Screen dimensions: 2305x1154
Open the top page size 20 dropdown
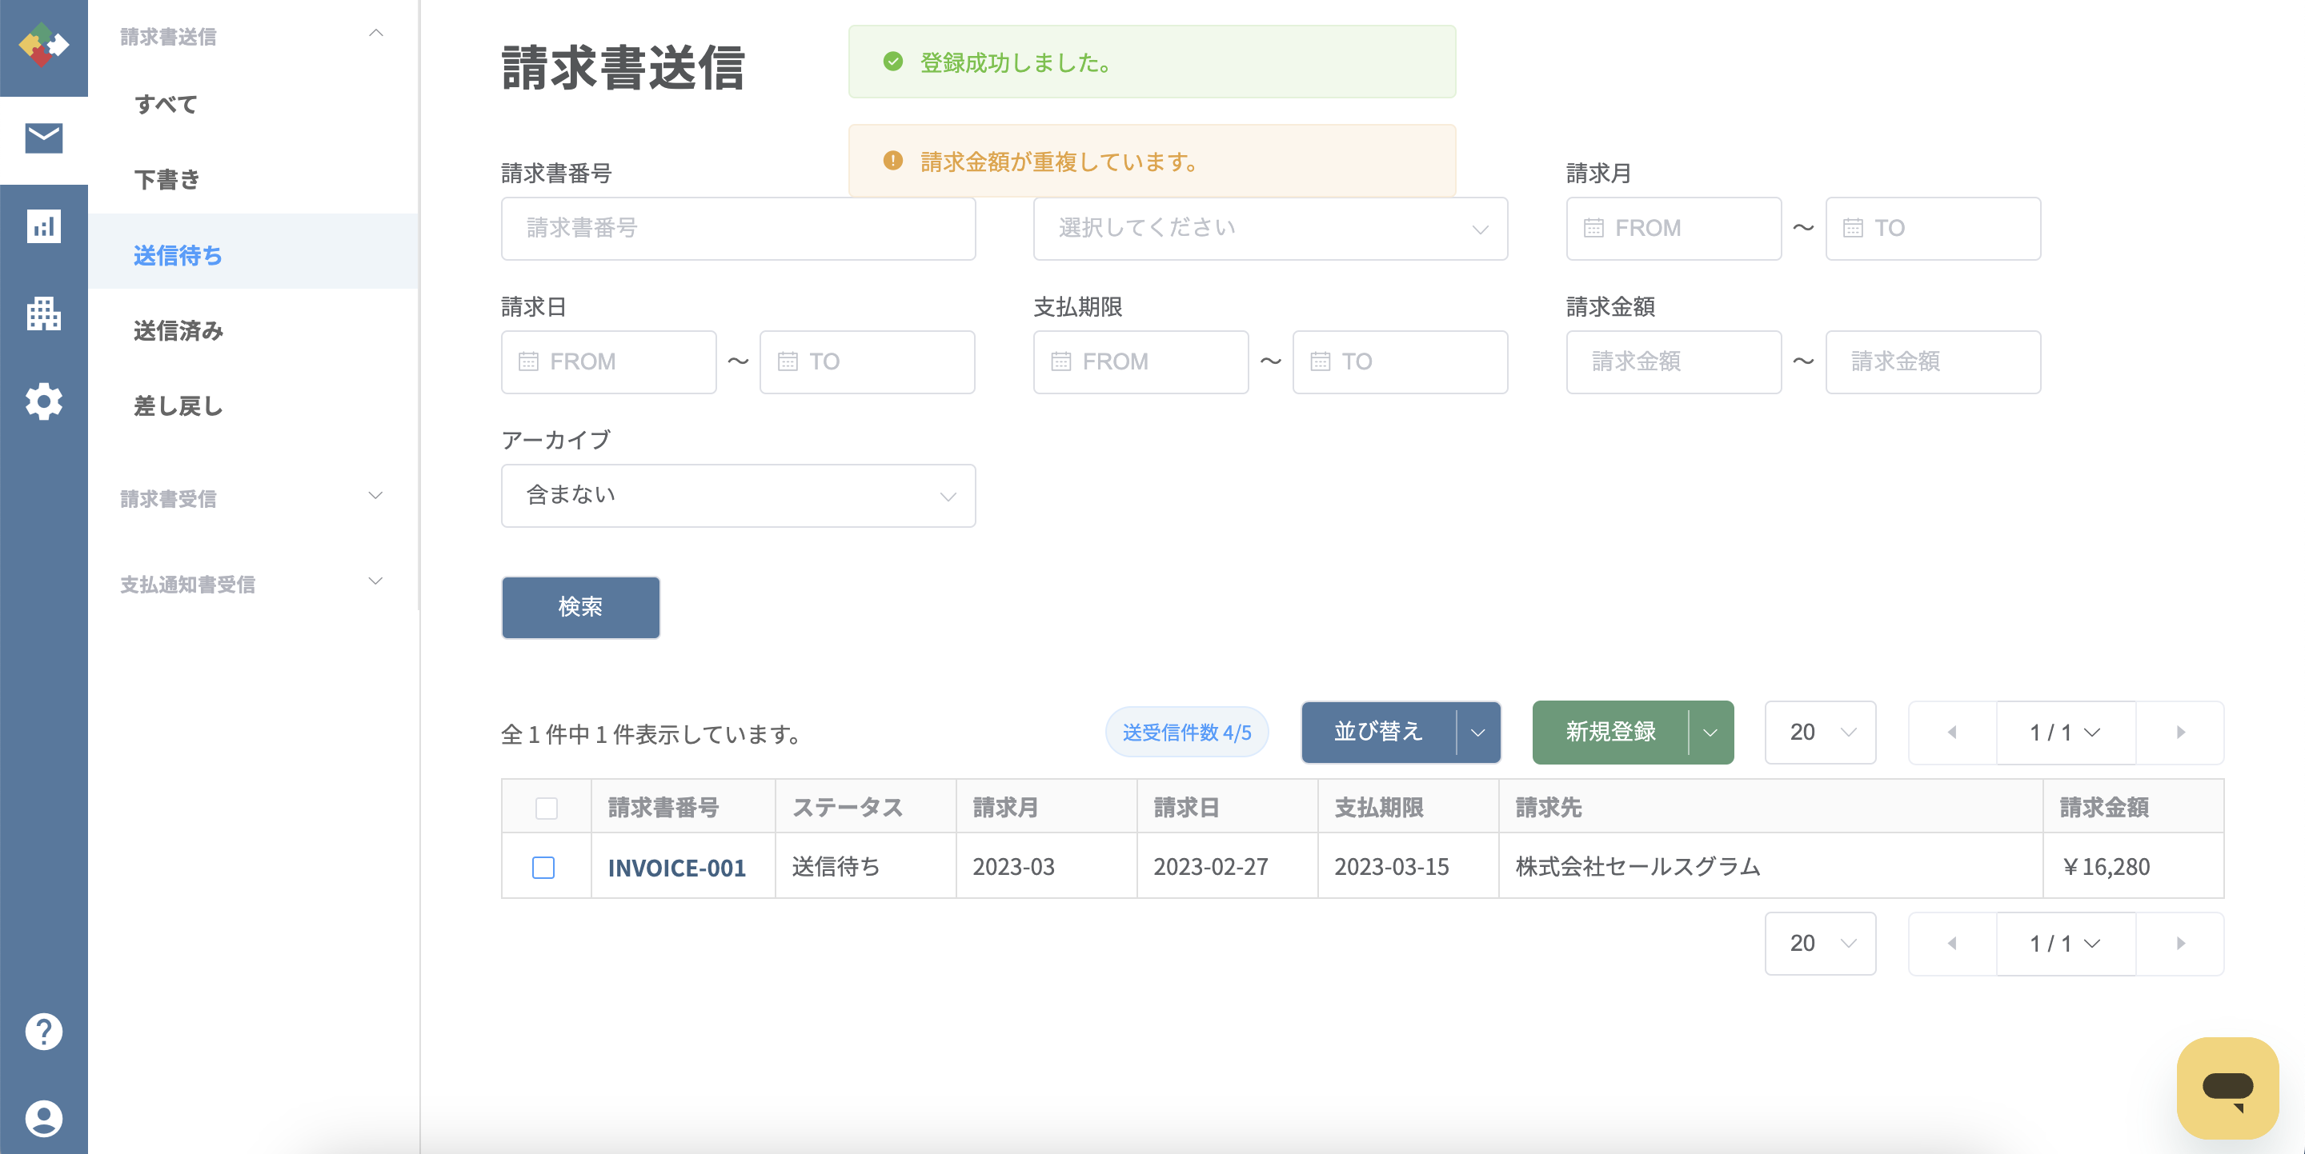pyautogui.click(x=1820, y=732)
